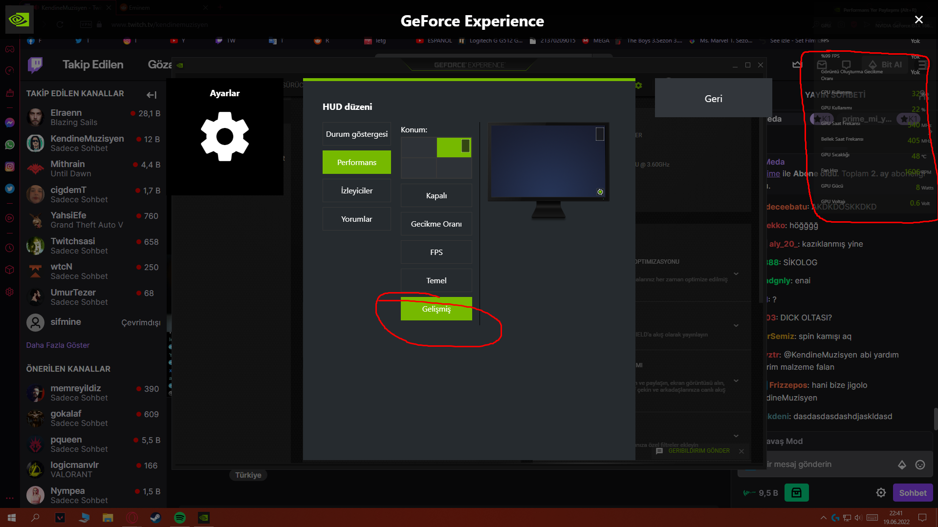This screenshot has width=938, height=527.
Task: Open the channel points chest button
Action: (796, 493)
